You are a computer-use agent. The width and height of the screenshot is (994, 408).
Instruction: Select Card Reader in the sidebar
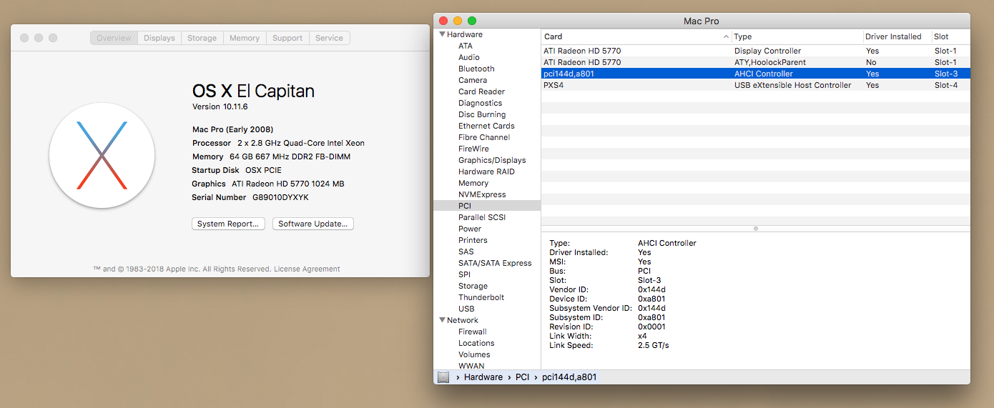tap(481, 91)
